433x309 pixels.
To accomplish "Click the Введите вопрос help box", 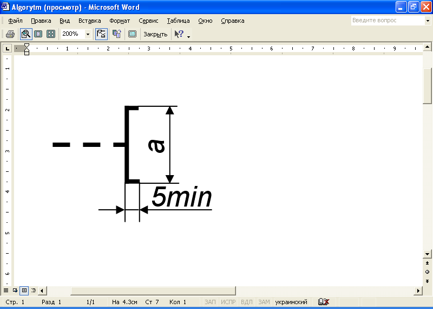I will click(x=388, y=21).
